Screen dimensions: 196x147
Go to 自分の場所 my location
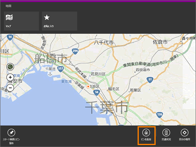[x=185, y=134]
